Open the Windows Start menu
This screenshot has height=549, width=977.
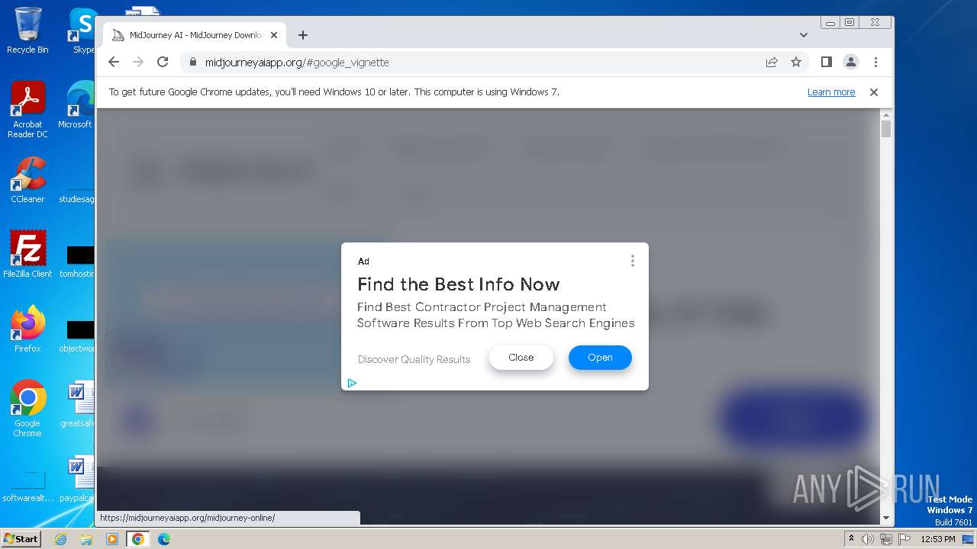tap(21, 539)
